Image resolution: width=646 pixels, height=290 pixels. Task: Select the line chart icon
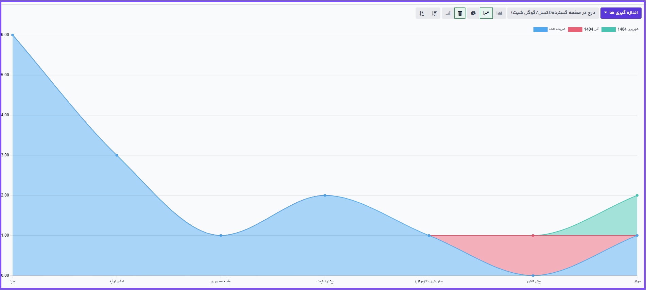(x=486, y=13)
